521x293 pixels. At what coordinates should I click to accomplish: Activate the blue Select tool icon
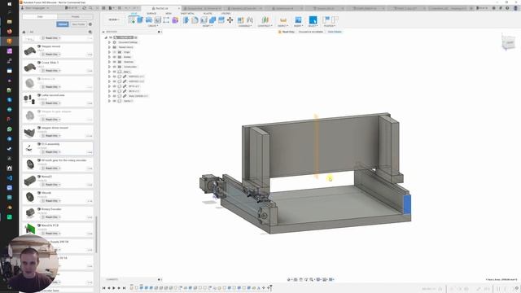point(313,20)
